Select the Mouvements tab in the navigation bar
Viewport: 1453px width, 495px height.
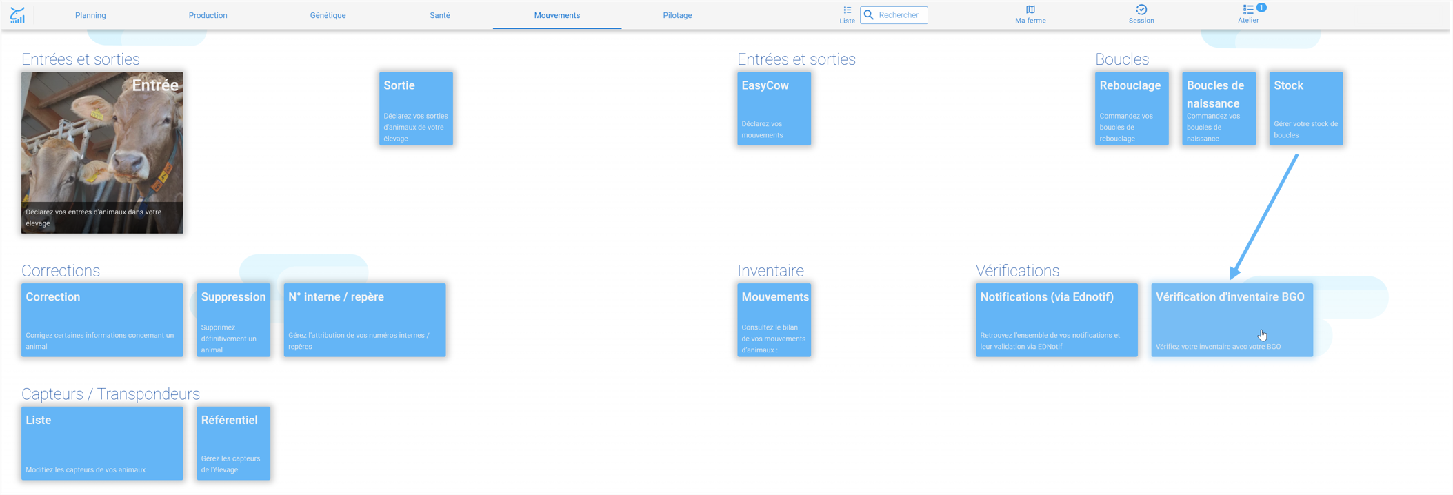coord(557,15)
